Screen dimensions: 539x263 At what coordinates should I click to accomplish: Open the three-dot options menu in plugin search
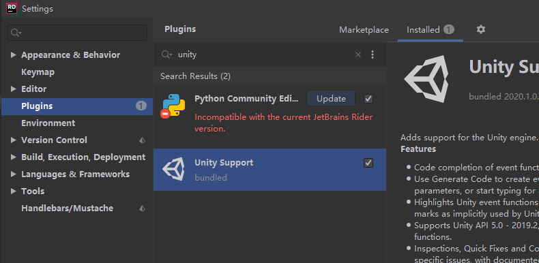(x=373, y=55)
